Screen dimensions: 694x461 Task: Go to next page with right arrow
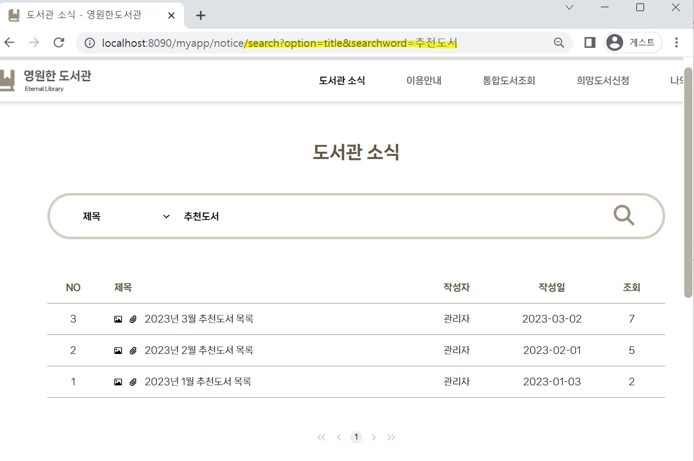(x=374, y=437)
